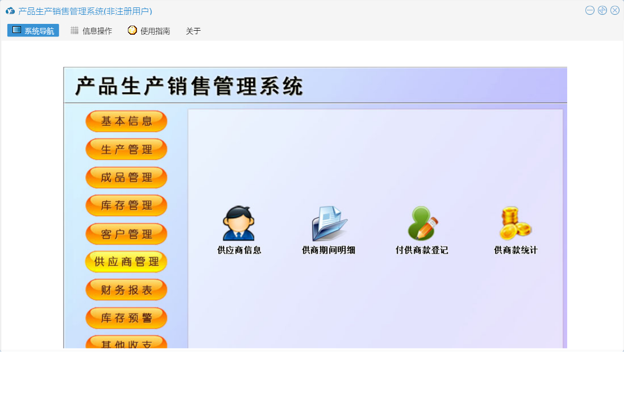The width and height of the screenshot is (624, 409).
Task: Close the application window
Action: click(615, 11)
